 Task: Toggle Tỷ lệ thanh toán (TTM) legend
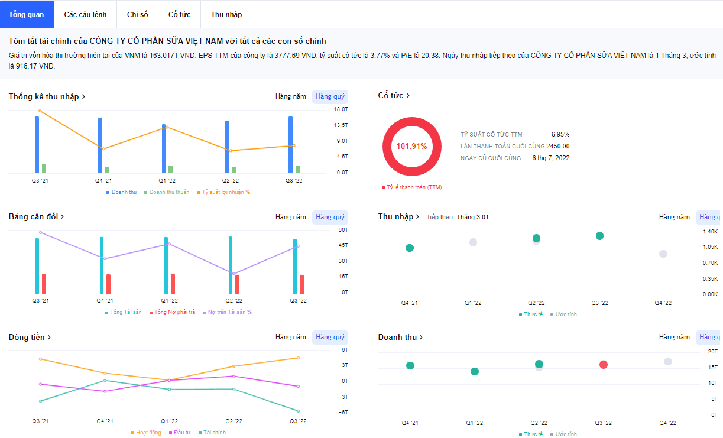(x=411, y=187)
